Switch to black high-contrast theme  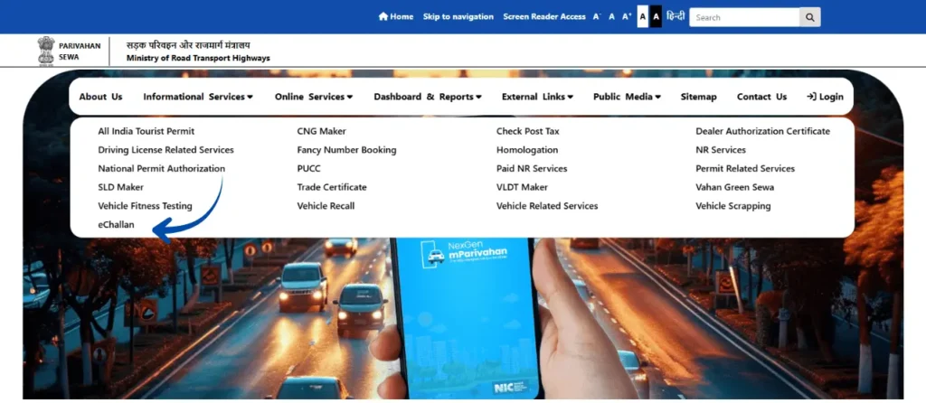(656, 16)
